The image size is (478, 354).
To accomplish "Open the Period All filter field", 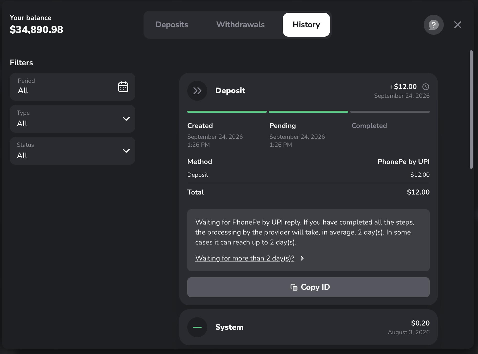I will click(x=72, y=87).
